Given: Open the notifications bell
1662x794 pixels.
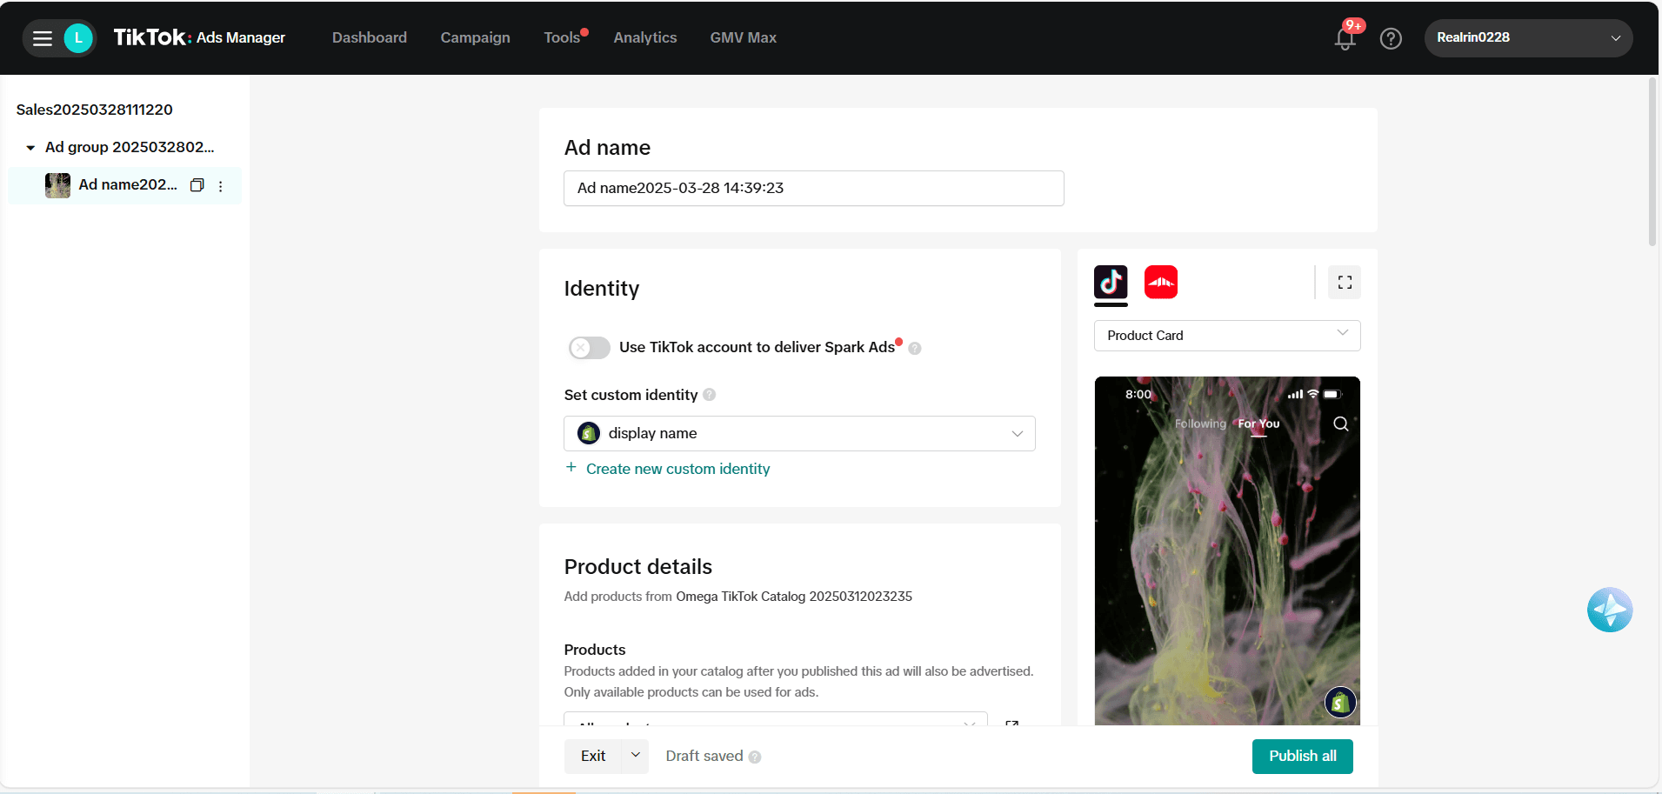Looking at the screenshot, I should 1345,38.
